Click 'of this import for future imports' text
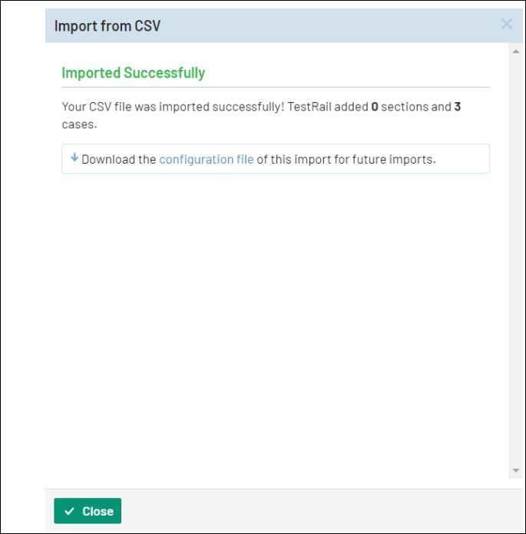The image size is (526, 534). (346, 160)
